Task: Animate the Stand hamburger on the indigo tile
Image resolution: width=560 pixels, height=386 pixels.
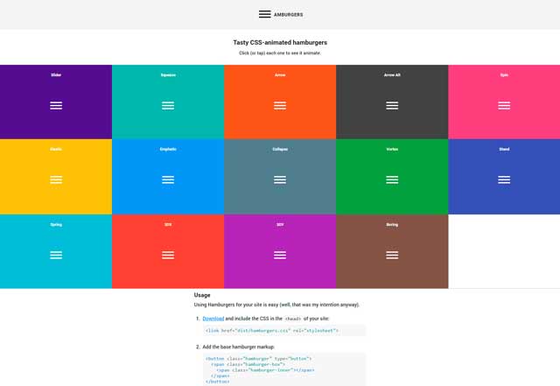Action: [504, 179]
